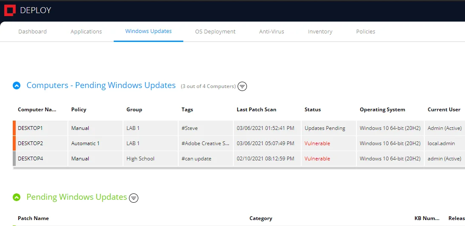The image size is (465, 226).
Task: Open filter icon for Computers section
Action: [242, 86]
